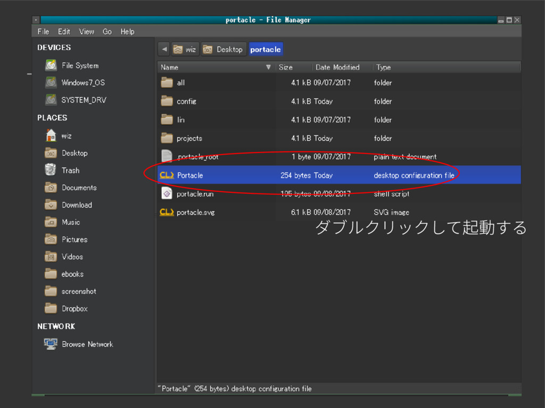Toggle sort order arrow in Name column

tap(268, 67)
